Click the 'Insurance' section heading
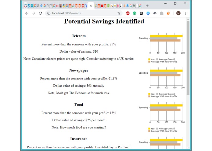Screen dimensions: 212x151 tap(79, 139)
